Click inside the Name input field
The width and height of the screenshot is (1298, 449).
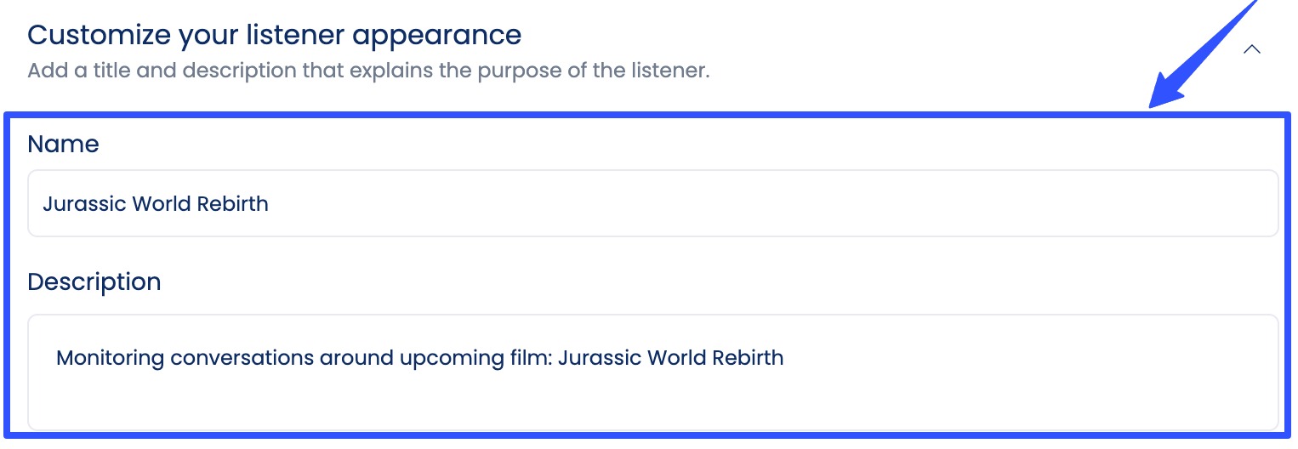652,204
